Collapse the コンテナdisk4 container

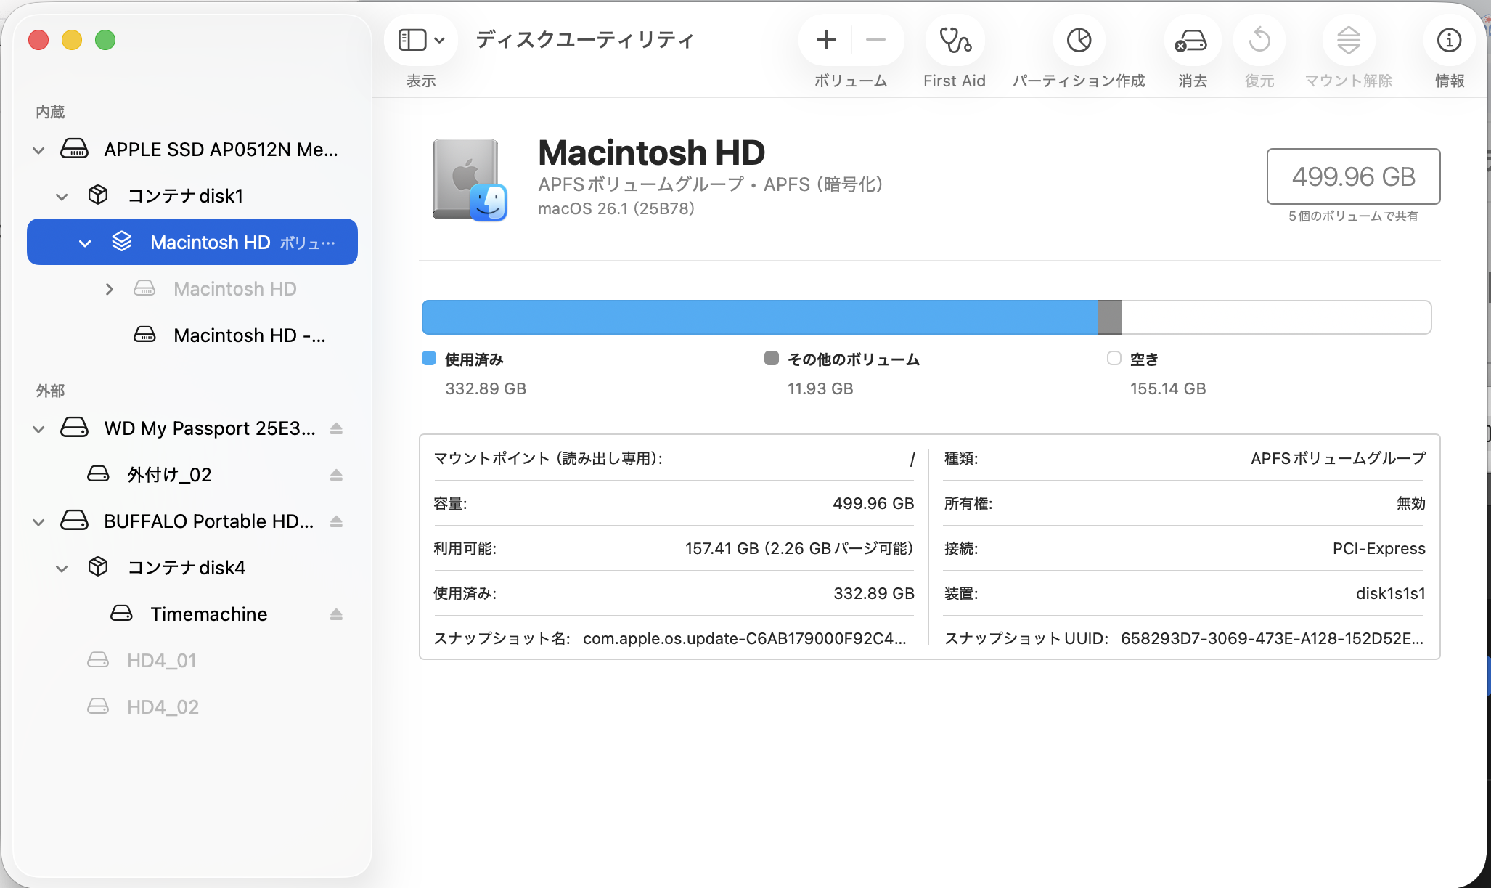62,568
